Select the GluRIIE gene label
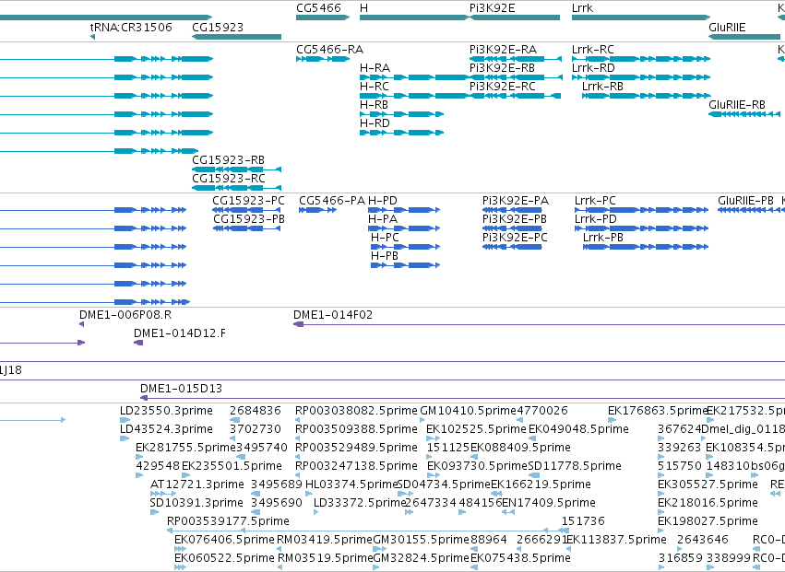The height and width of the screenshot is (572, 785). 727,27
